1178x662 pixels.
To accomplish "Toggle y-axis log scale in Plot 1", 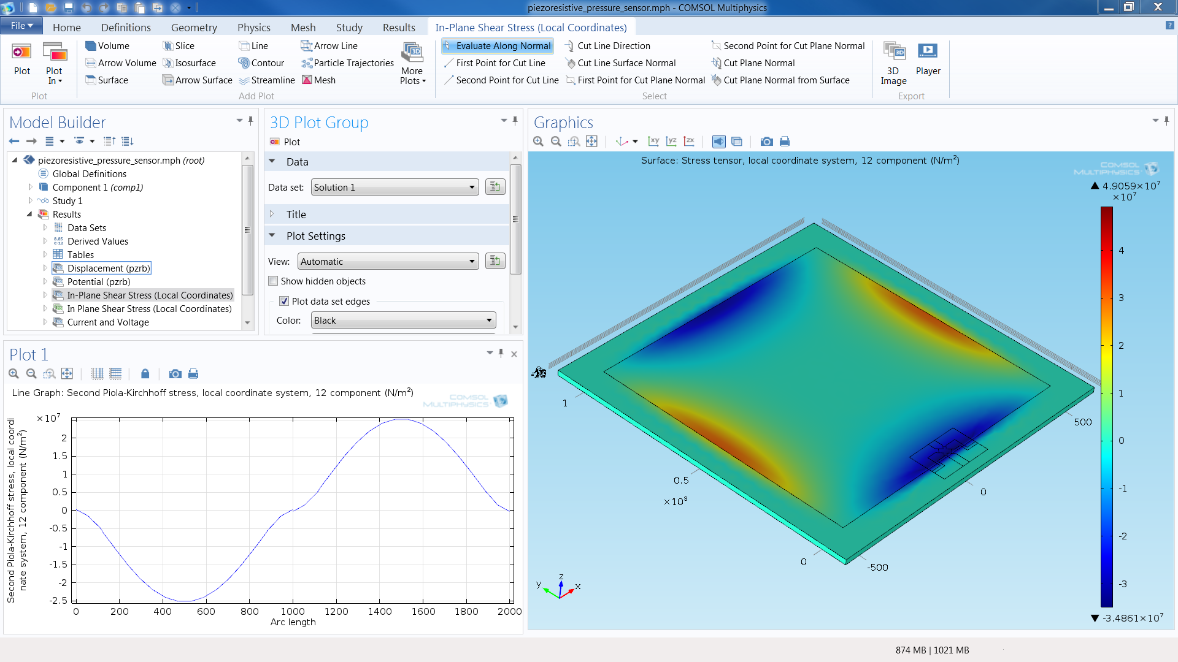I will [x=115, y=374].
